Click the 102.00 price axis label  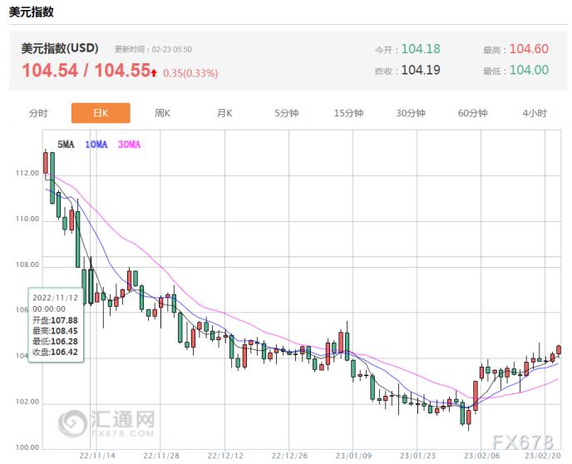(x=27, y=402)
